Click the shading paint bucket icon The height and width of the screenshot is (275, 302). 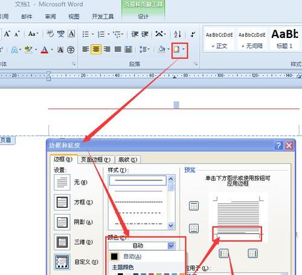(161, 49)
